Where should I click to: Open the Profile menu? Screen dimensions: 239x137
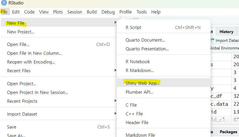click(125, 12)
